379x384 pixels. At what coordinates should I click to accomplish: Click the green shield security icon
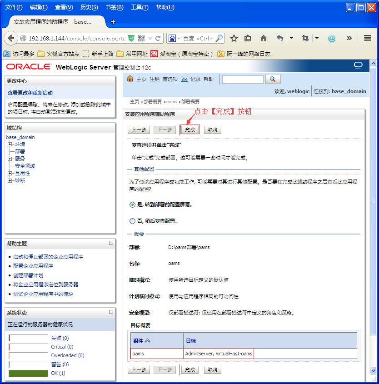coord(131,38)
